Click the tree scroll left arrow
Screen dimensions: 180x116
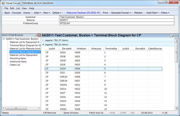(3, 108)
